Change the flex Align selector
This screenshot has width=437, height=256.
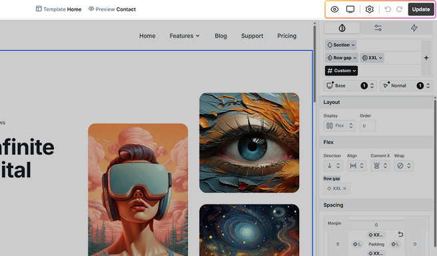tap(356, 165)
